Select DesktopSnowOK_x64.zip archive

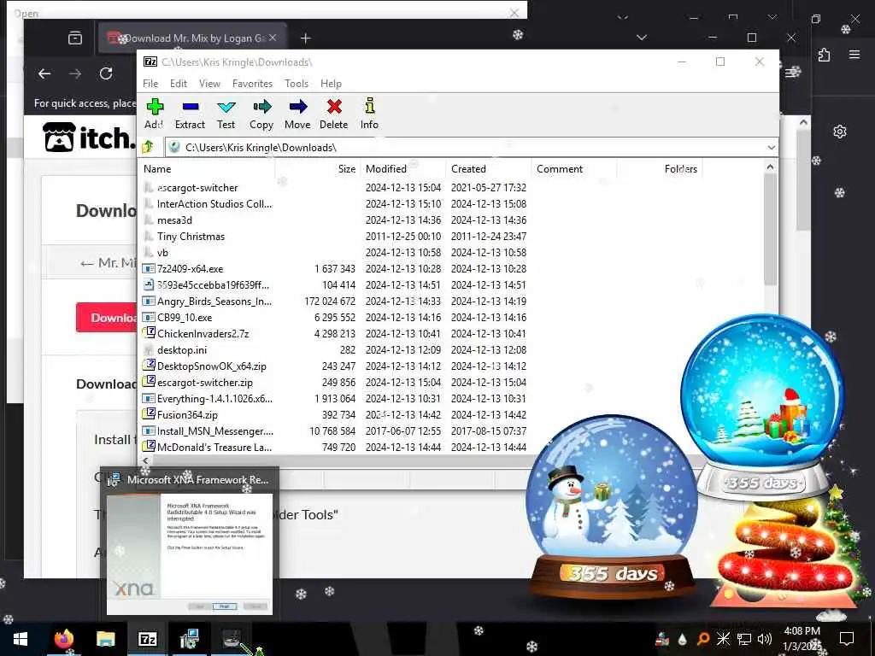212,366
